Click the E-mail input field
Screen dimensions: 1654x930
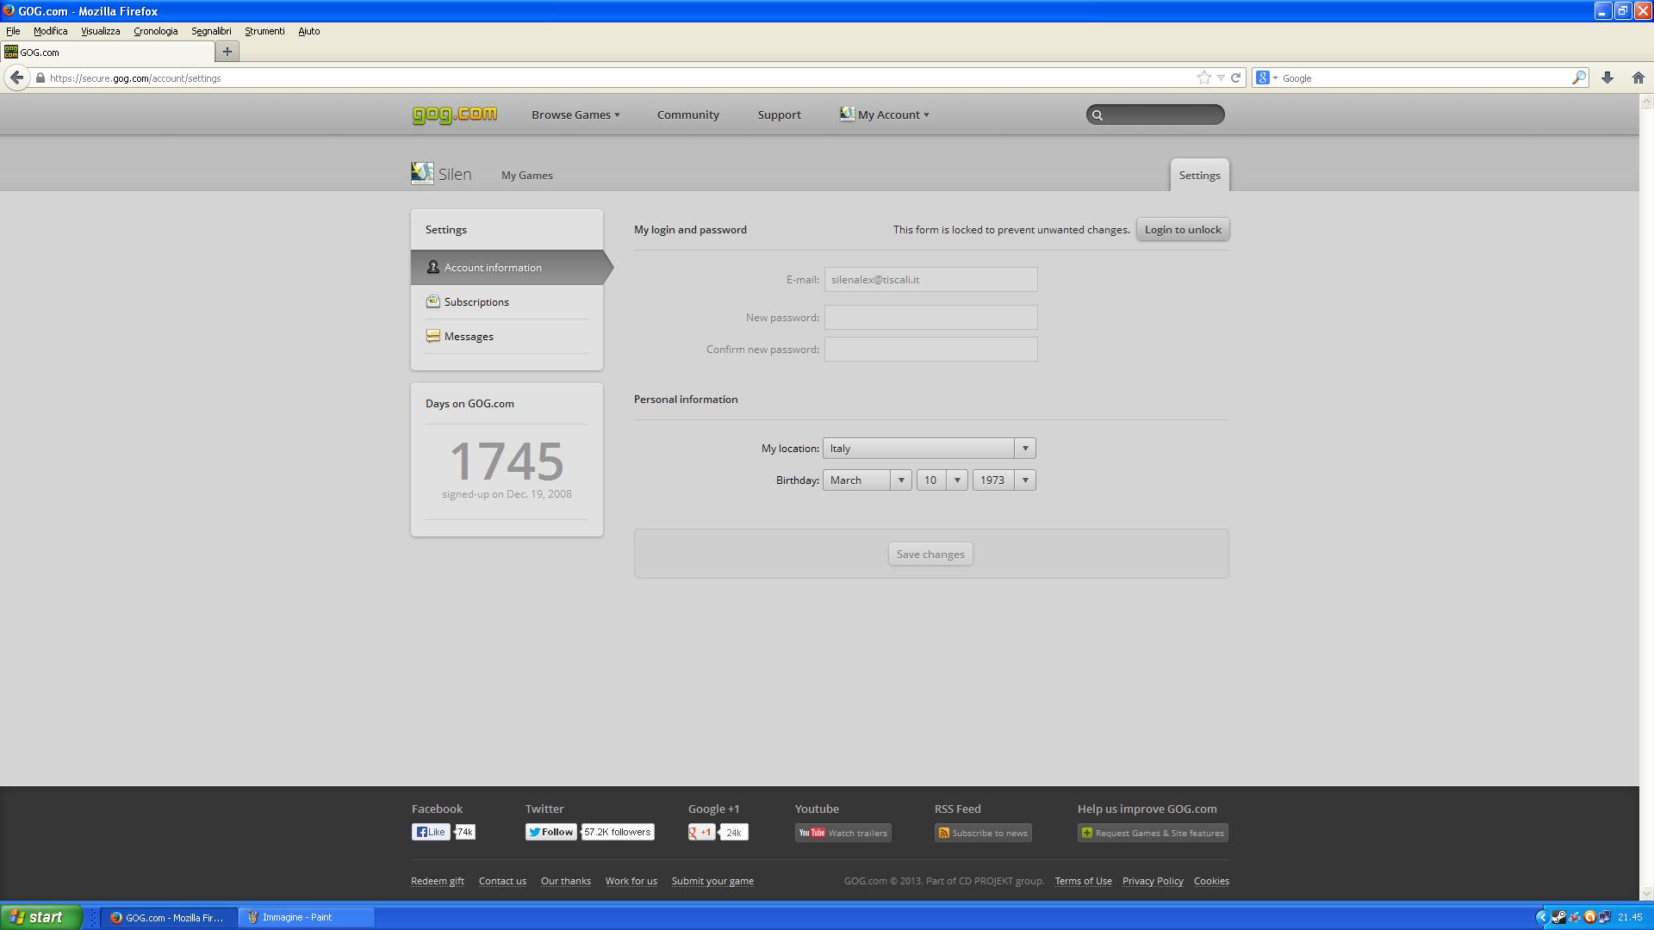pos(930,279)
